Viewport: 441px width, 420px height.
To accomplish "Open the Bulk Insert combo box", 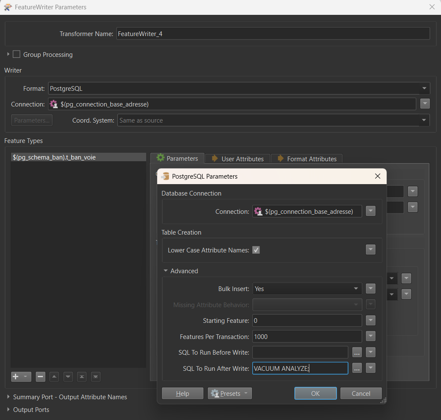I will [x=307, y=288].
